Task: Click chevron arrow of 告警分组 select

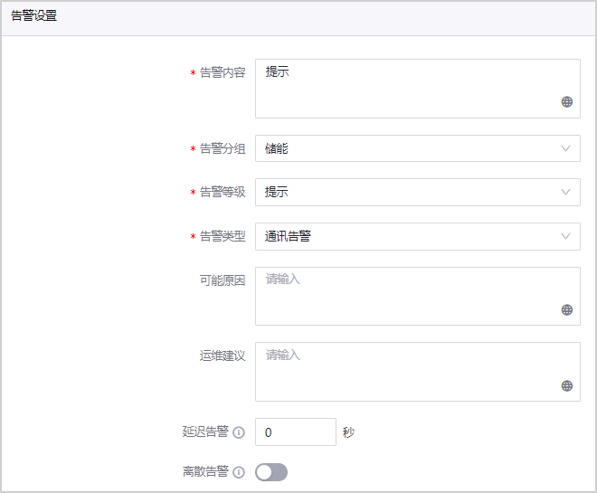Action: pos(566,148)
